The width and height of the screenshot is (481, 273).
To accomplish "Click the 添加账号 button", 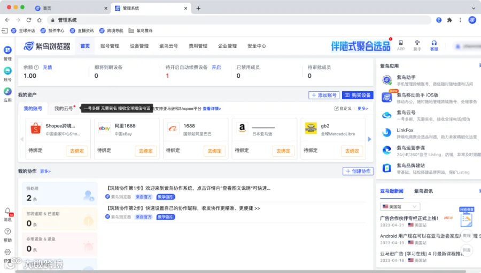I will [324, 95].
